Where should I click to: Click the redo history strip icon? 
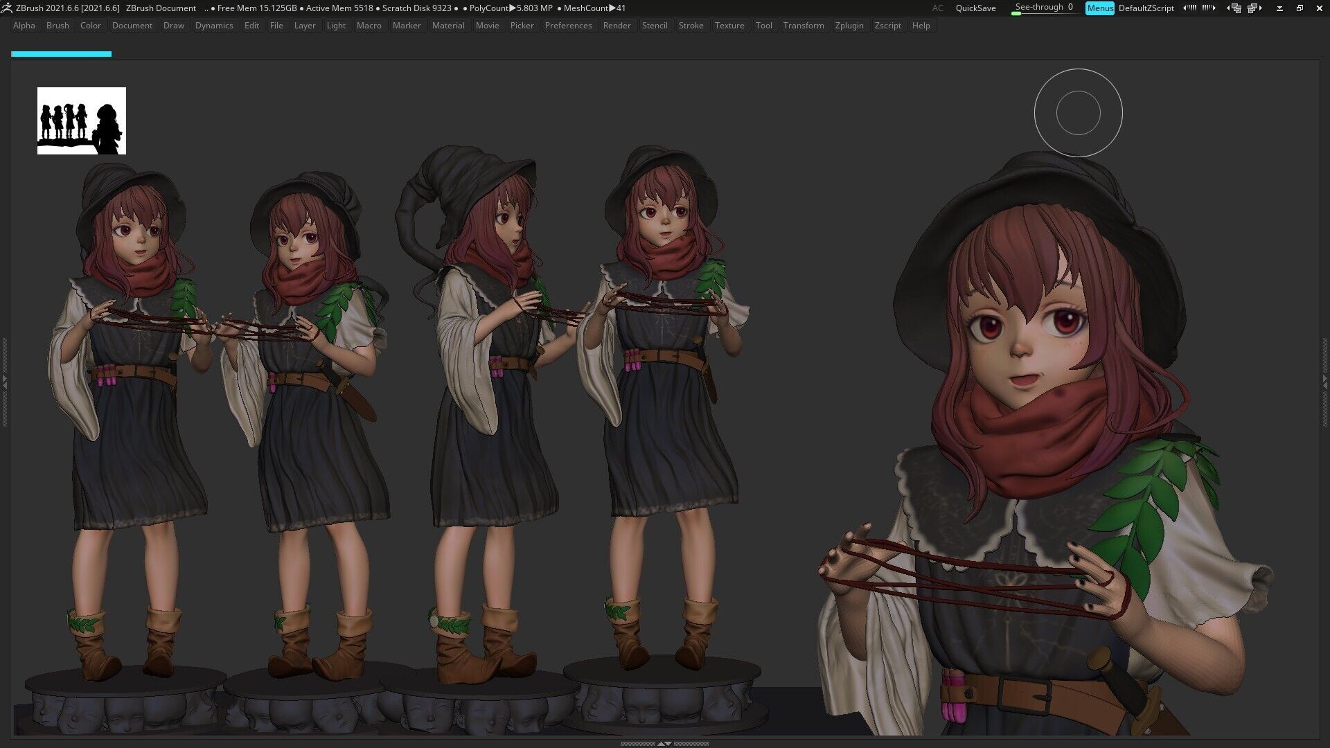point(1208,8)
